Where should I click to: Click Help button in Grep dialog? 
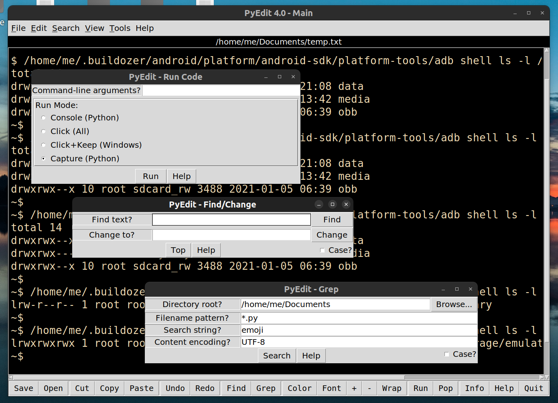point(311,356)
